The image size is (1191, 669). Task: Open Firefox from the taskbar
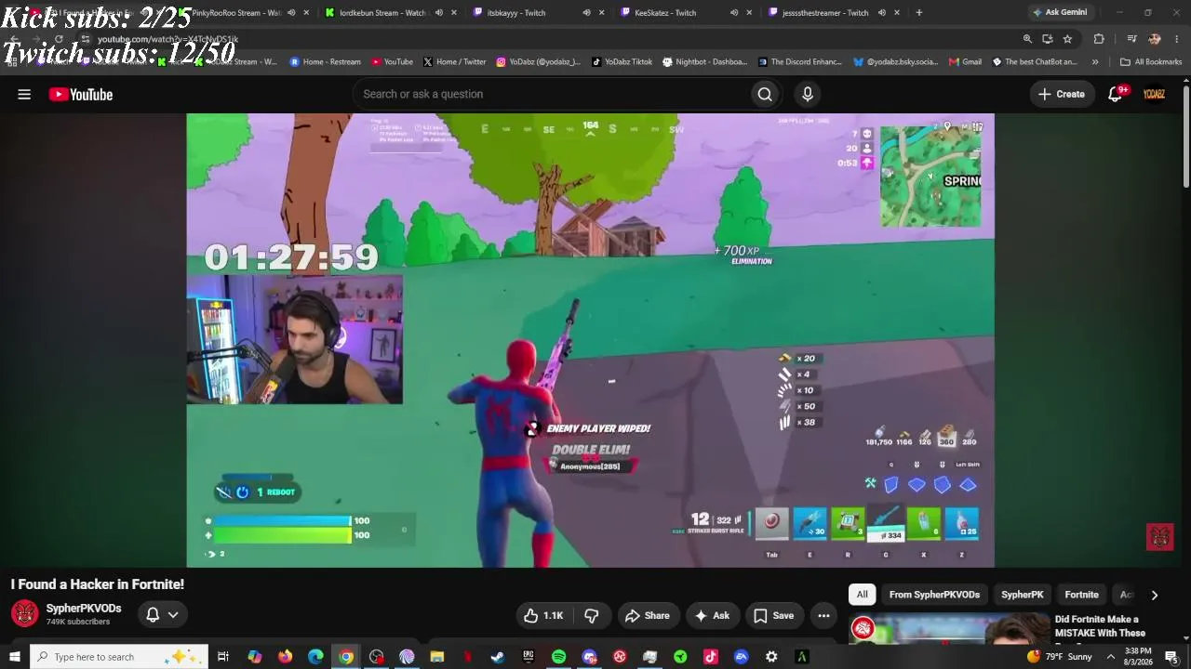[285, 657]
